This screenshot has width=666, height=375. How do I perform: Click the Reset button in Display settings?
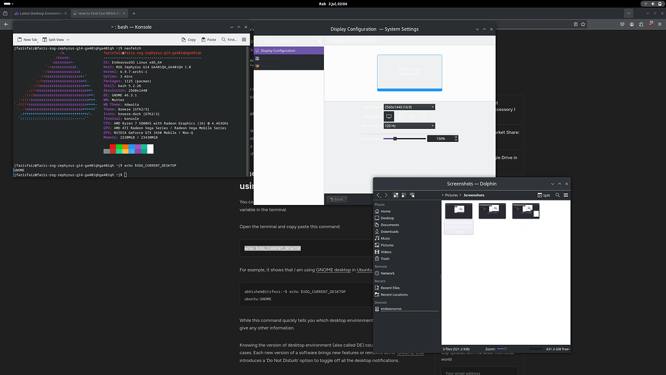(x=336, y=199)
